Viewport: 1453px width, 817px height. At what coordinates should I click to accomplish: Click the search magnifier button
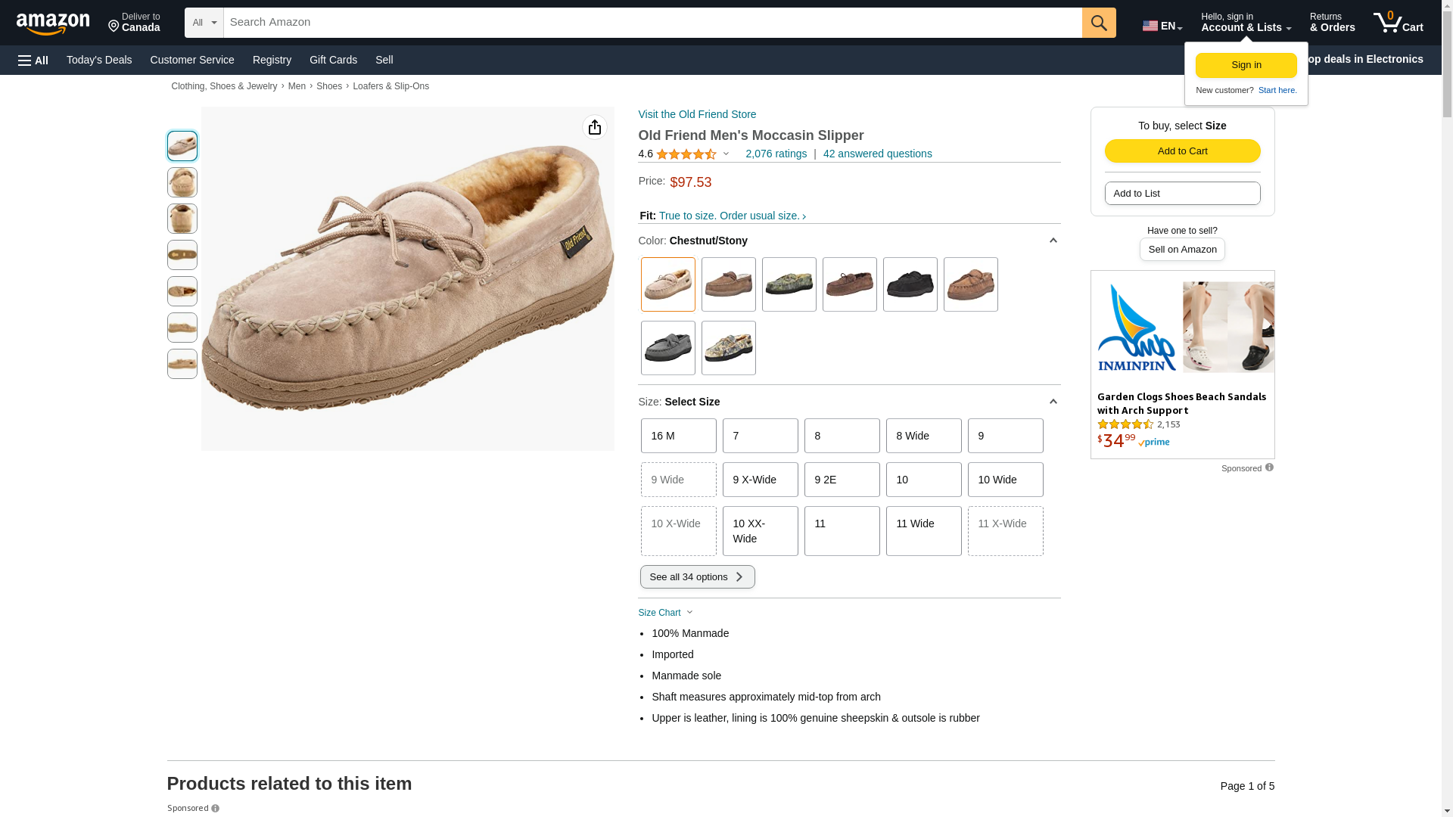point(1098,23)
